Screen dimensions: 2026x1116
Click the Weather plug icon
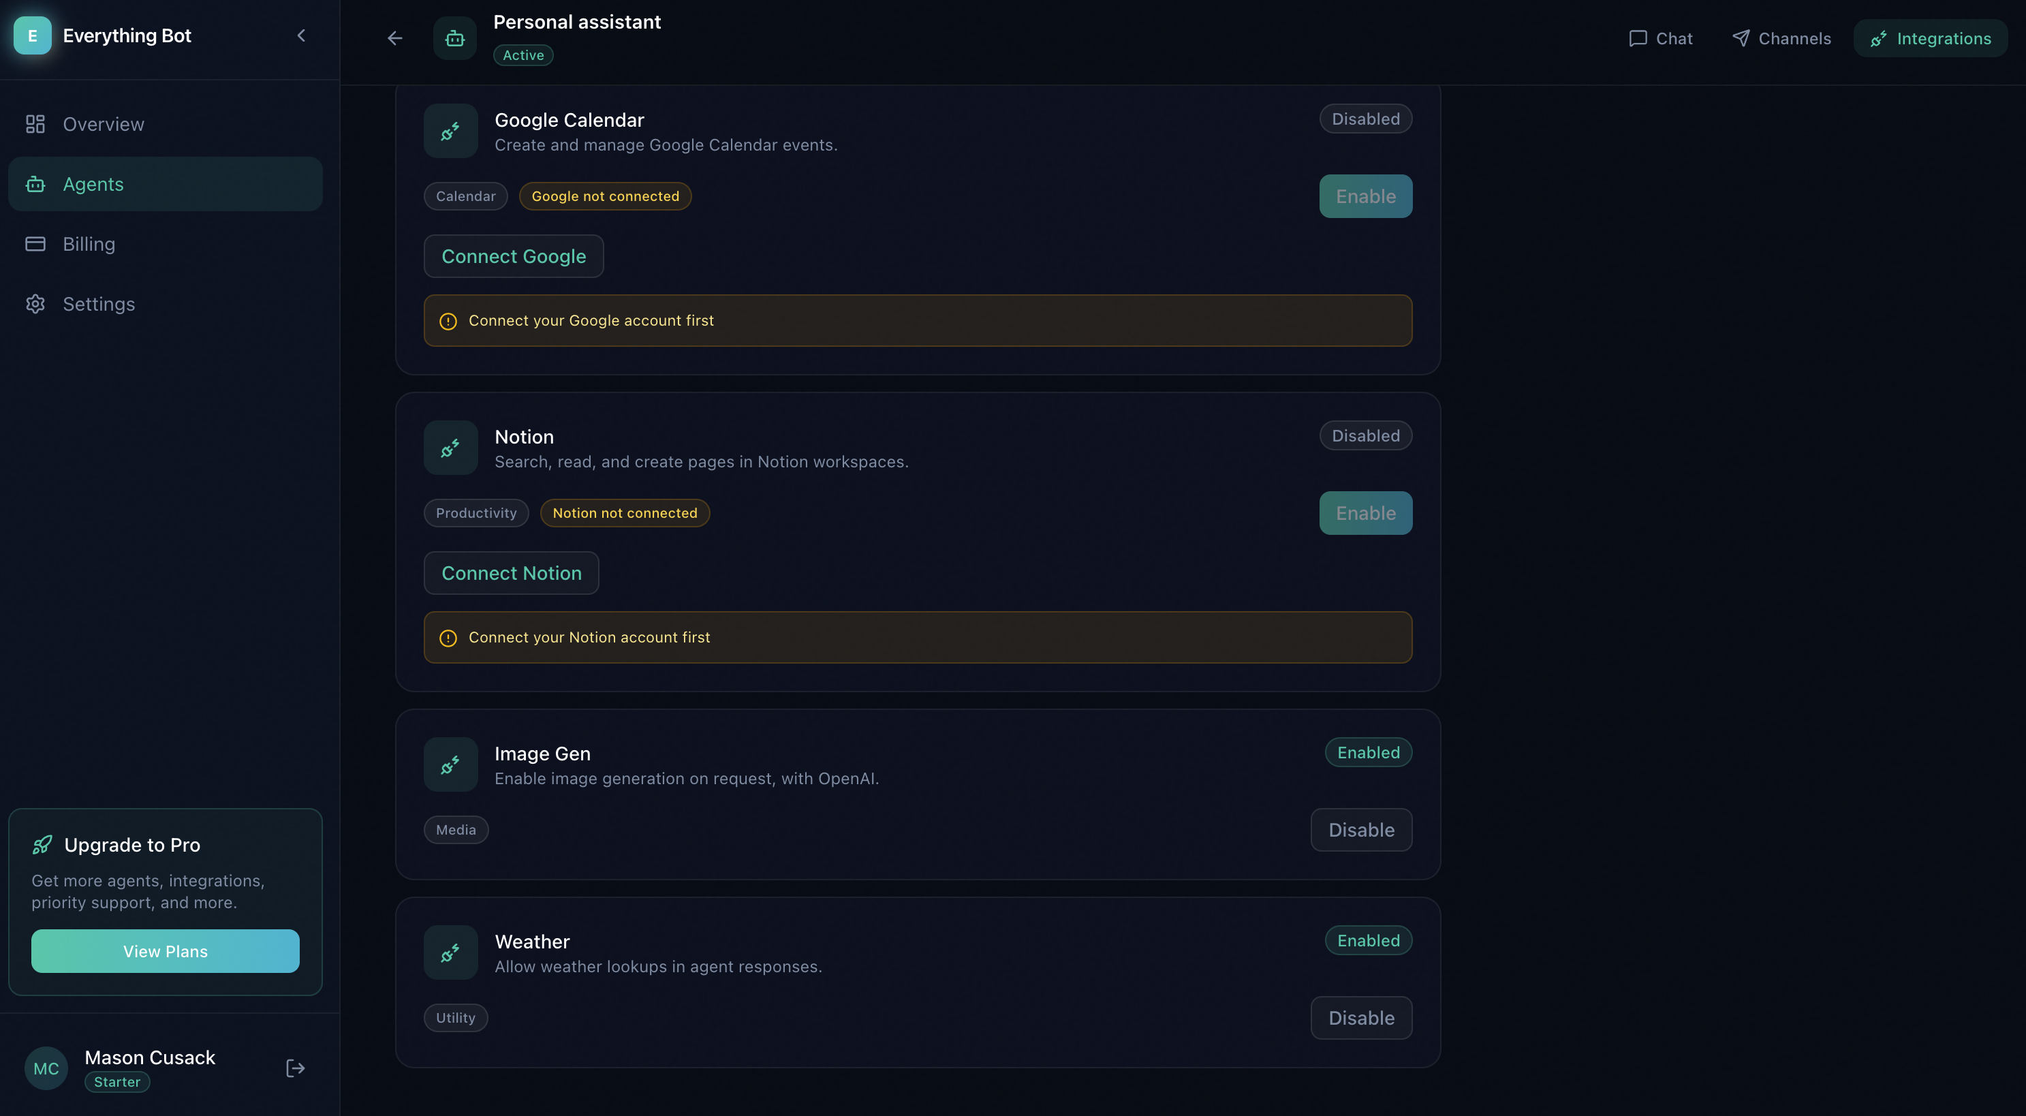451,952
